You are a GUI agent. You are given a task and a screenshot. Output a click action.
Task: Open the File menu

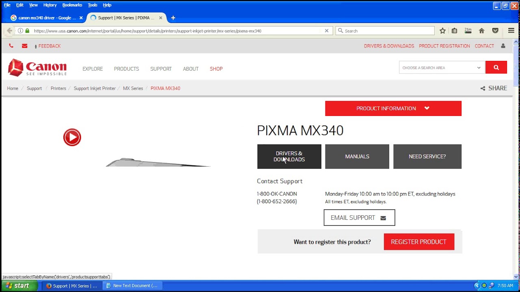click(x=7, y=5)
